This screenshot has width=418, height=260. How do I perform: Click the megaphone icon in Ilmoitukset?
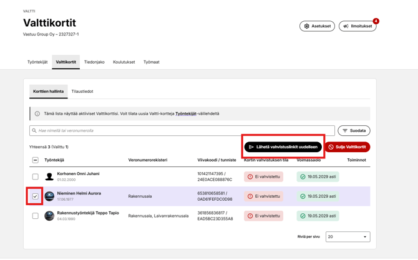[346, 26]
